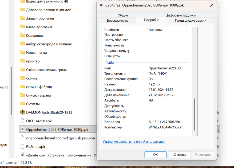
Task: Select the С защитой property row
Action: [x=148, y=56]
